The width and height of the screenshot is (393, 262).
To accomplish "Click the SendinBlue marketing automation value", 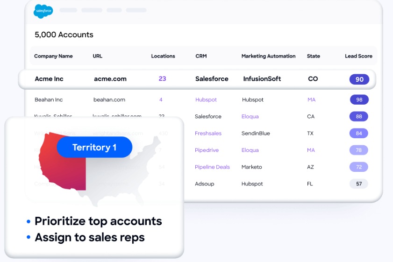I will 256,133.
